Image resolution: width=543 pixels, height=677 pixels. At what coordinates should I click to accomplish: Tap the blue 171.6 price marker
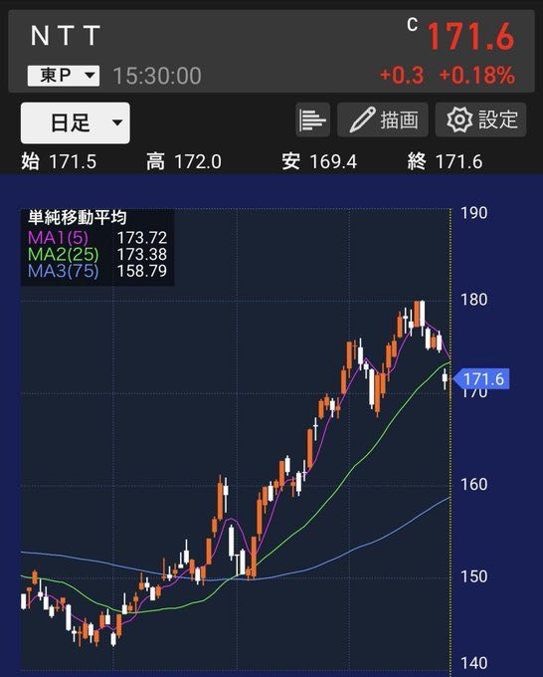(x=481, y=379)
